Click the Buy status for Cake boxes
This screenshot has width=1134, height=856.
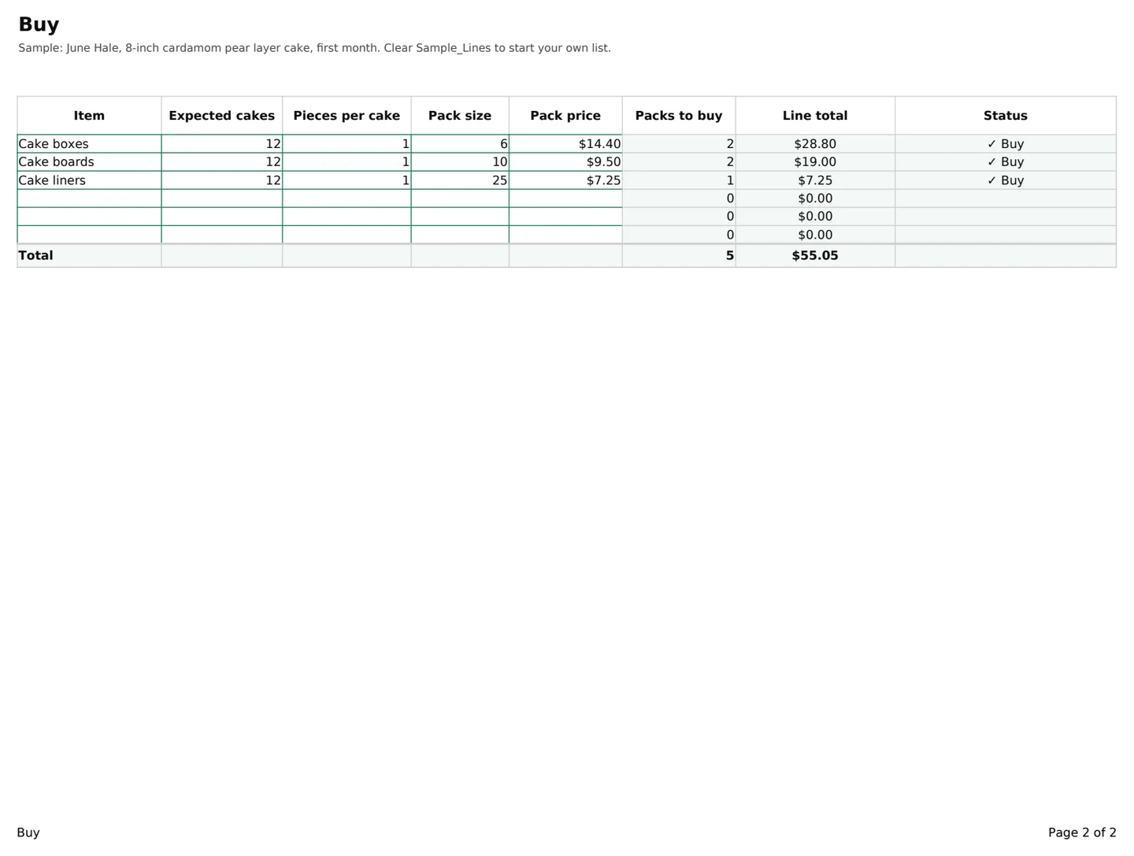(x=1006, y=144)
